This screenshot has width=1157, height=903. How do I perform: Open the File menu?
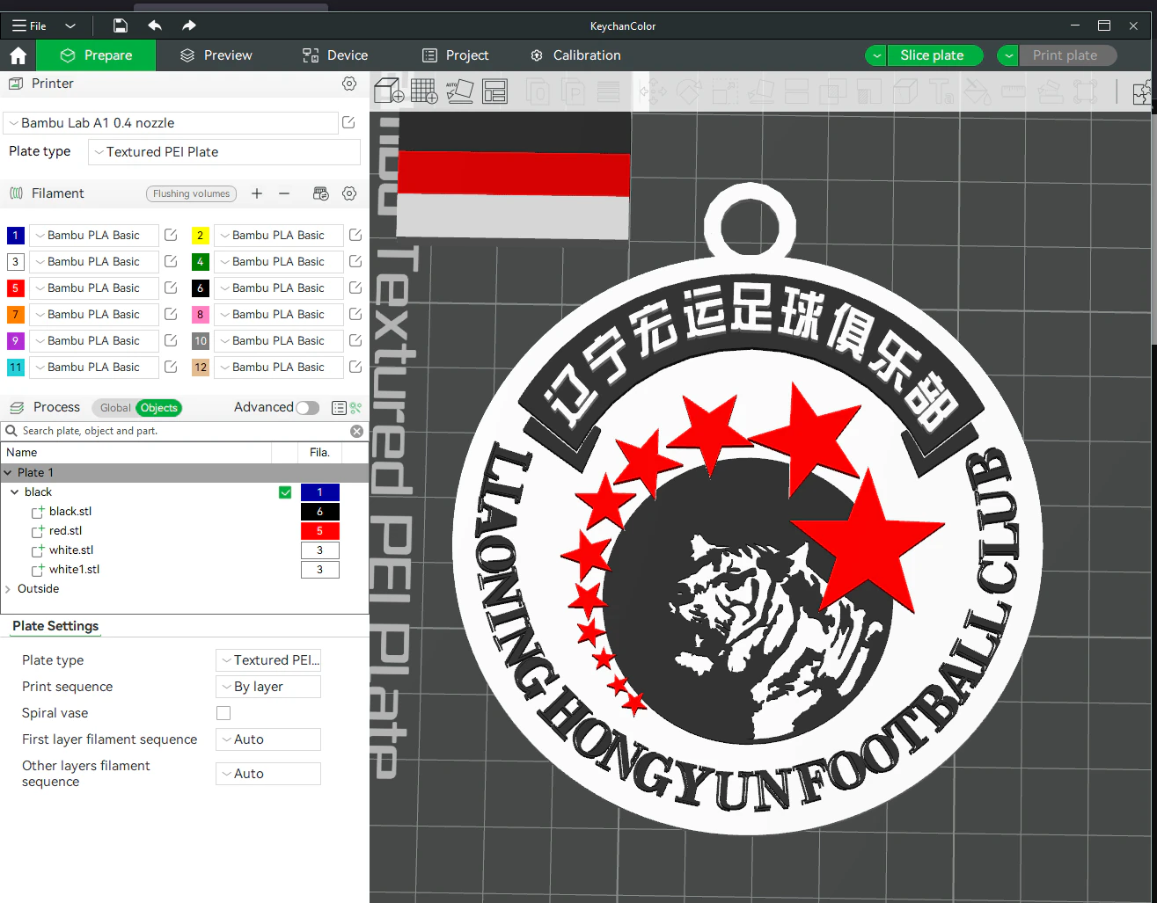click(29, 25)
